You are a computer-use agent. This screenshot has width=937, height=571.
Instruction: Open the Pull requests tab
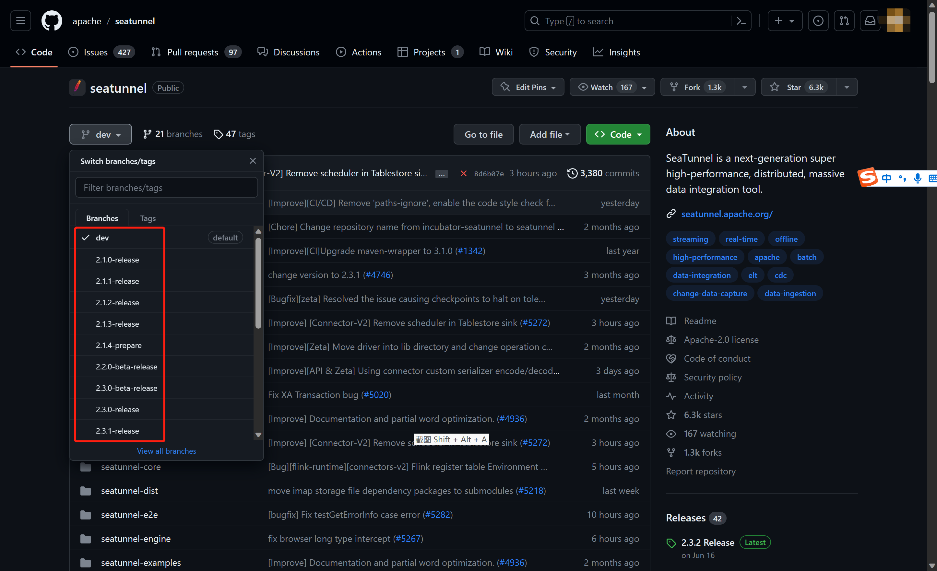pos(192,52)
